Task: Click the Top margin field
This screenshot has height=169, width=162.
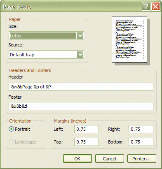Action: tap(87, 142)
